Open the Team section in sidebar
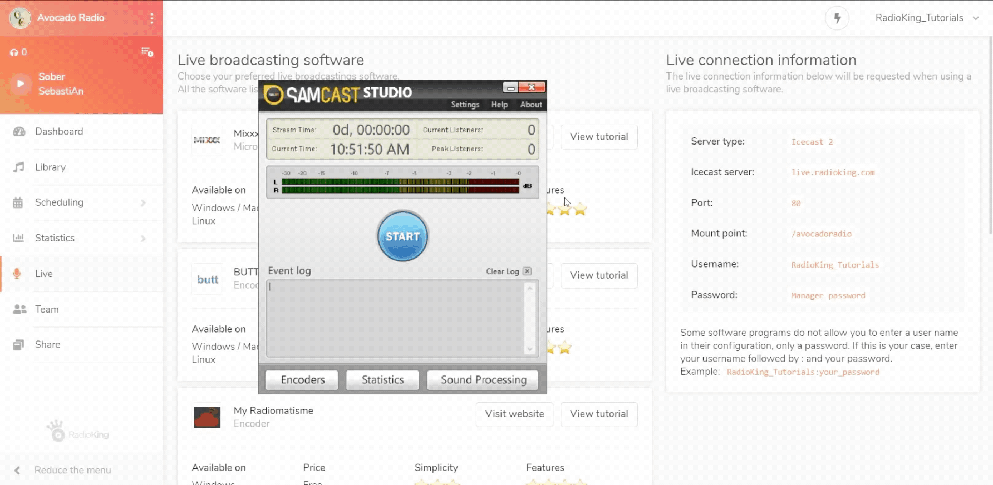993x485 pixels. [x=46, y=309]
